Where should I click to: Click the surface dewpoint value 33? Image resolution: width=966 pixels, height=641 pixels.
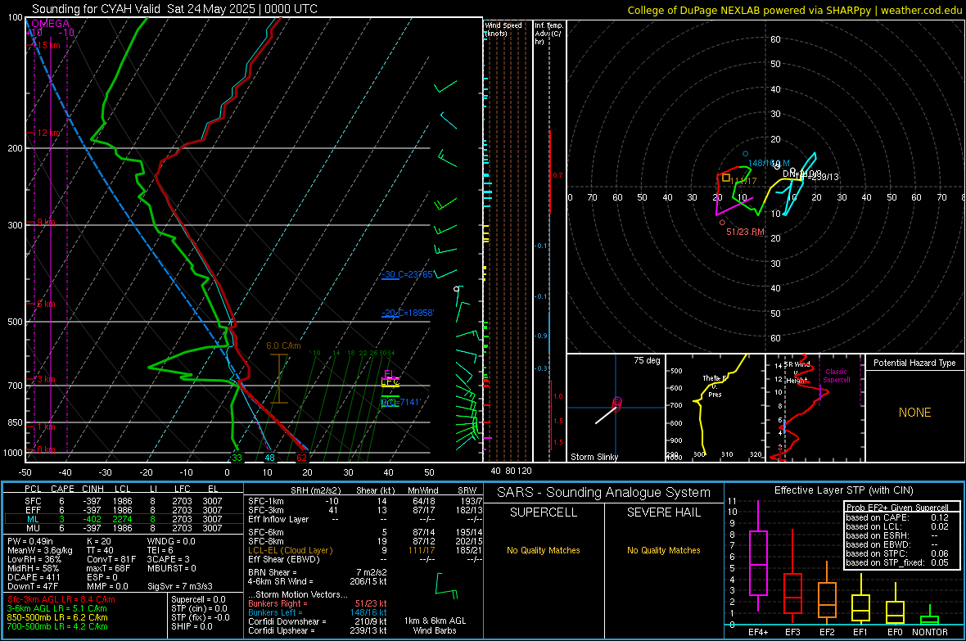[237, 458]
